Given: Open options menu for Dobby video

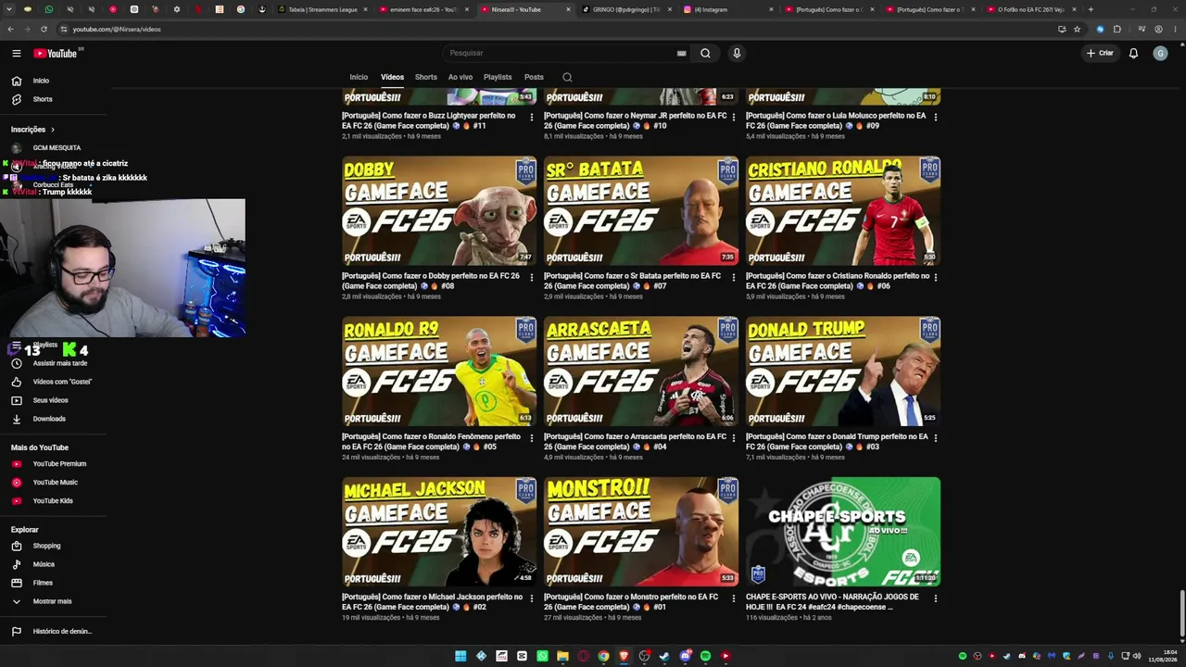Looking at the screenshot, I should click(x=531, y=278).
